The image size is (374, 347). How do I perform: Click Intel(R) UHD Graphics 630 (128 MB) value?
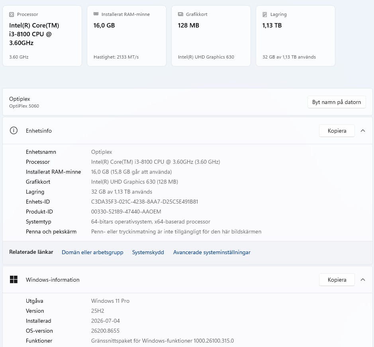coord(135,182)
